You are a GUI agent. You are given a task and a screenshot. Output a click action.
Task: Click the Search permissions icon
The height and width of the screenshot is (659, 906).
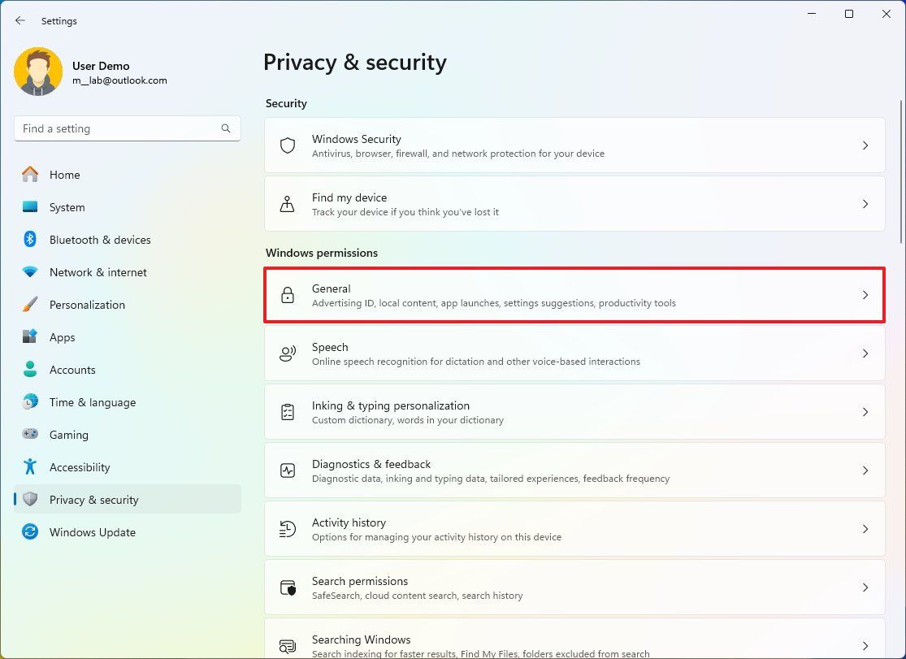pyautogui.click(x=287, y=587)
